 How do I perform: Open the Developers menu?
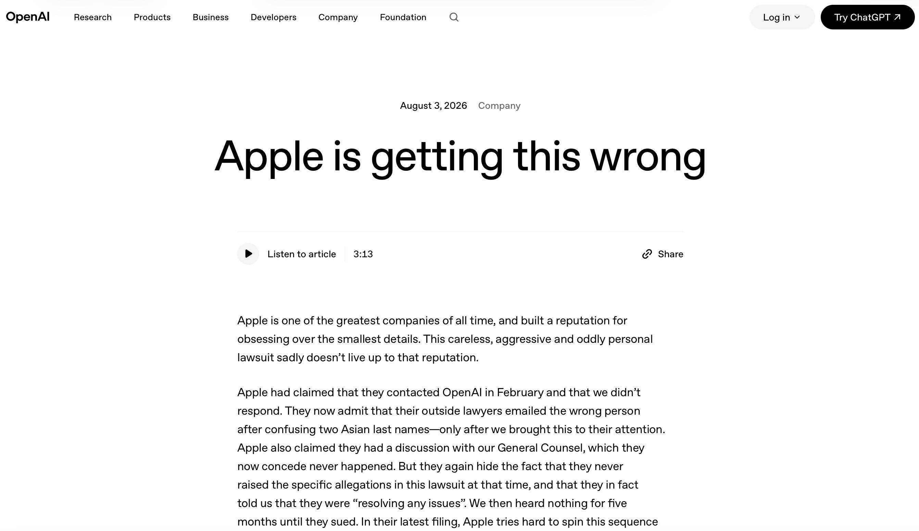pyautogui.click(x=274, y=17)
